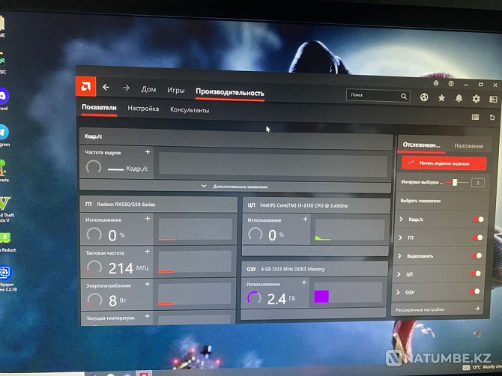Expand the ОЗУ metrics group
502x376 pixels.
coord(399,292)
